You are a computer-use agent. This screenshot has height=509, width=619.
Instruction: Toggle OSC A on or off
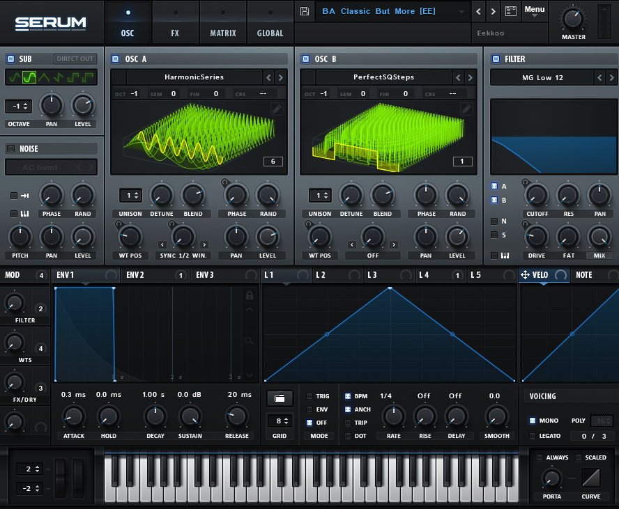[115, 58]
